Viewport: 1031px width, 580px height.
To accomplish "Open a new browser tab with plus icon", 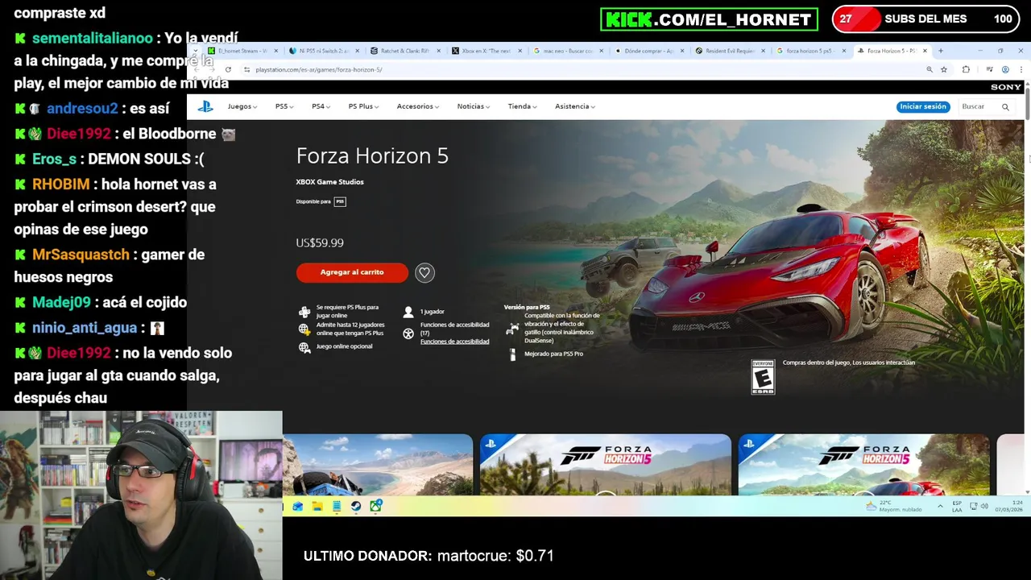I will pyautogui.click(x=940, y=51).
